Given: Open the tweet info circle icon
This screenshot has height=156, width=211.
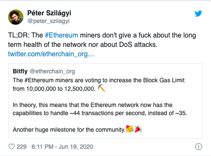Looking at the screenshot, I should pyautogui.click(x=199, y=147).
